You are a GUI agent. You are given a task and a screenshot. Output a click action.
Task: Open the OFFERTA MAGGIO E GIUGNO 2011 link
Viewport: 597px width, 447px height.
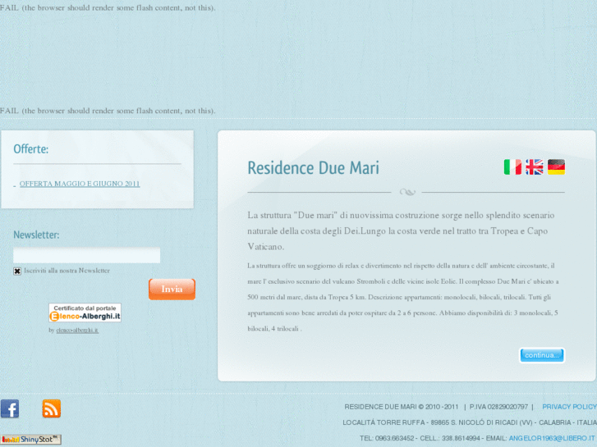pyautogui.click(x=80, y=184)
